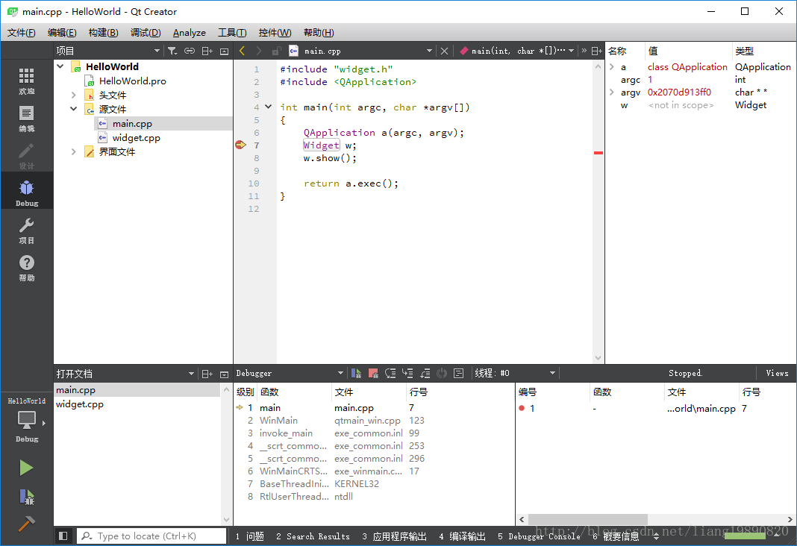This screenshot has height=546, width=797.
Task: Close the Projects side panel
Action: 224,51
